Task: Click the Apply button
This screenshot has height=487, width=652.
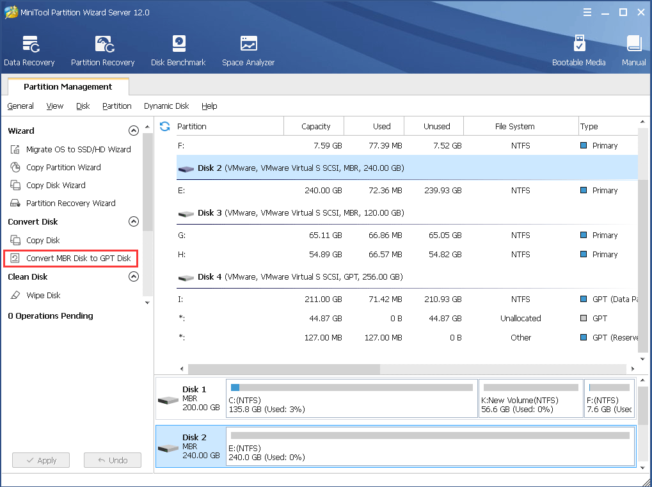Action: pyautogui.click(x=41, y=460)
